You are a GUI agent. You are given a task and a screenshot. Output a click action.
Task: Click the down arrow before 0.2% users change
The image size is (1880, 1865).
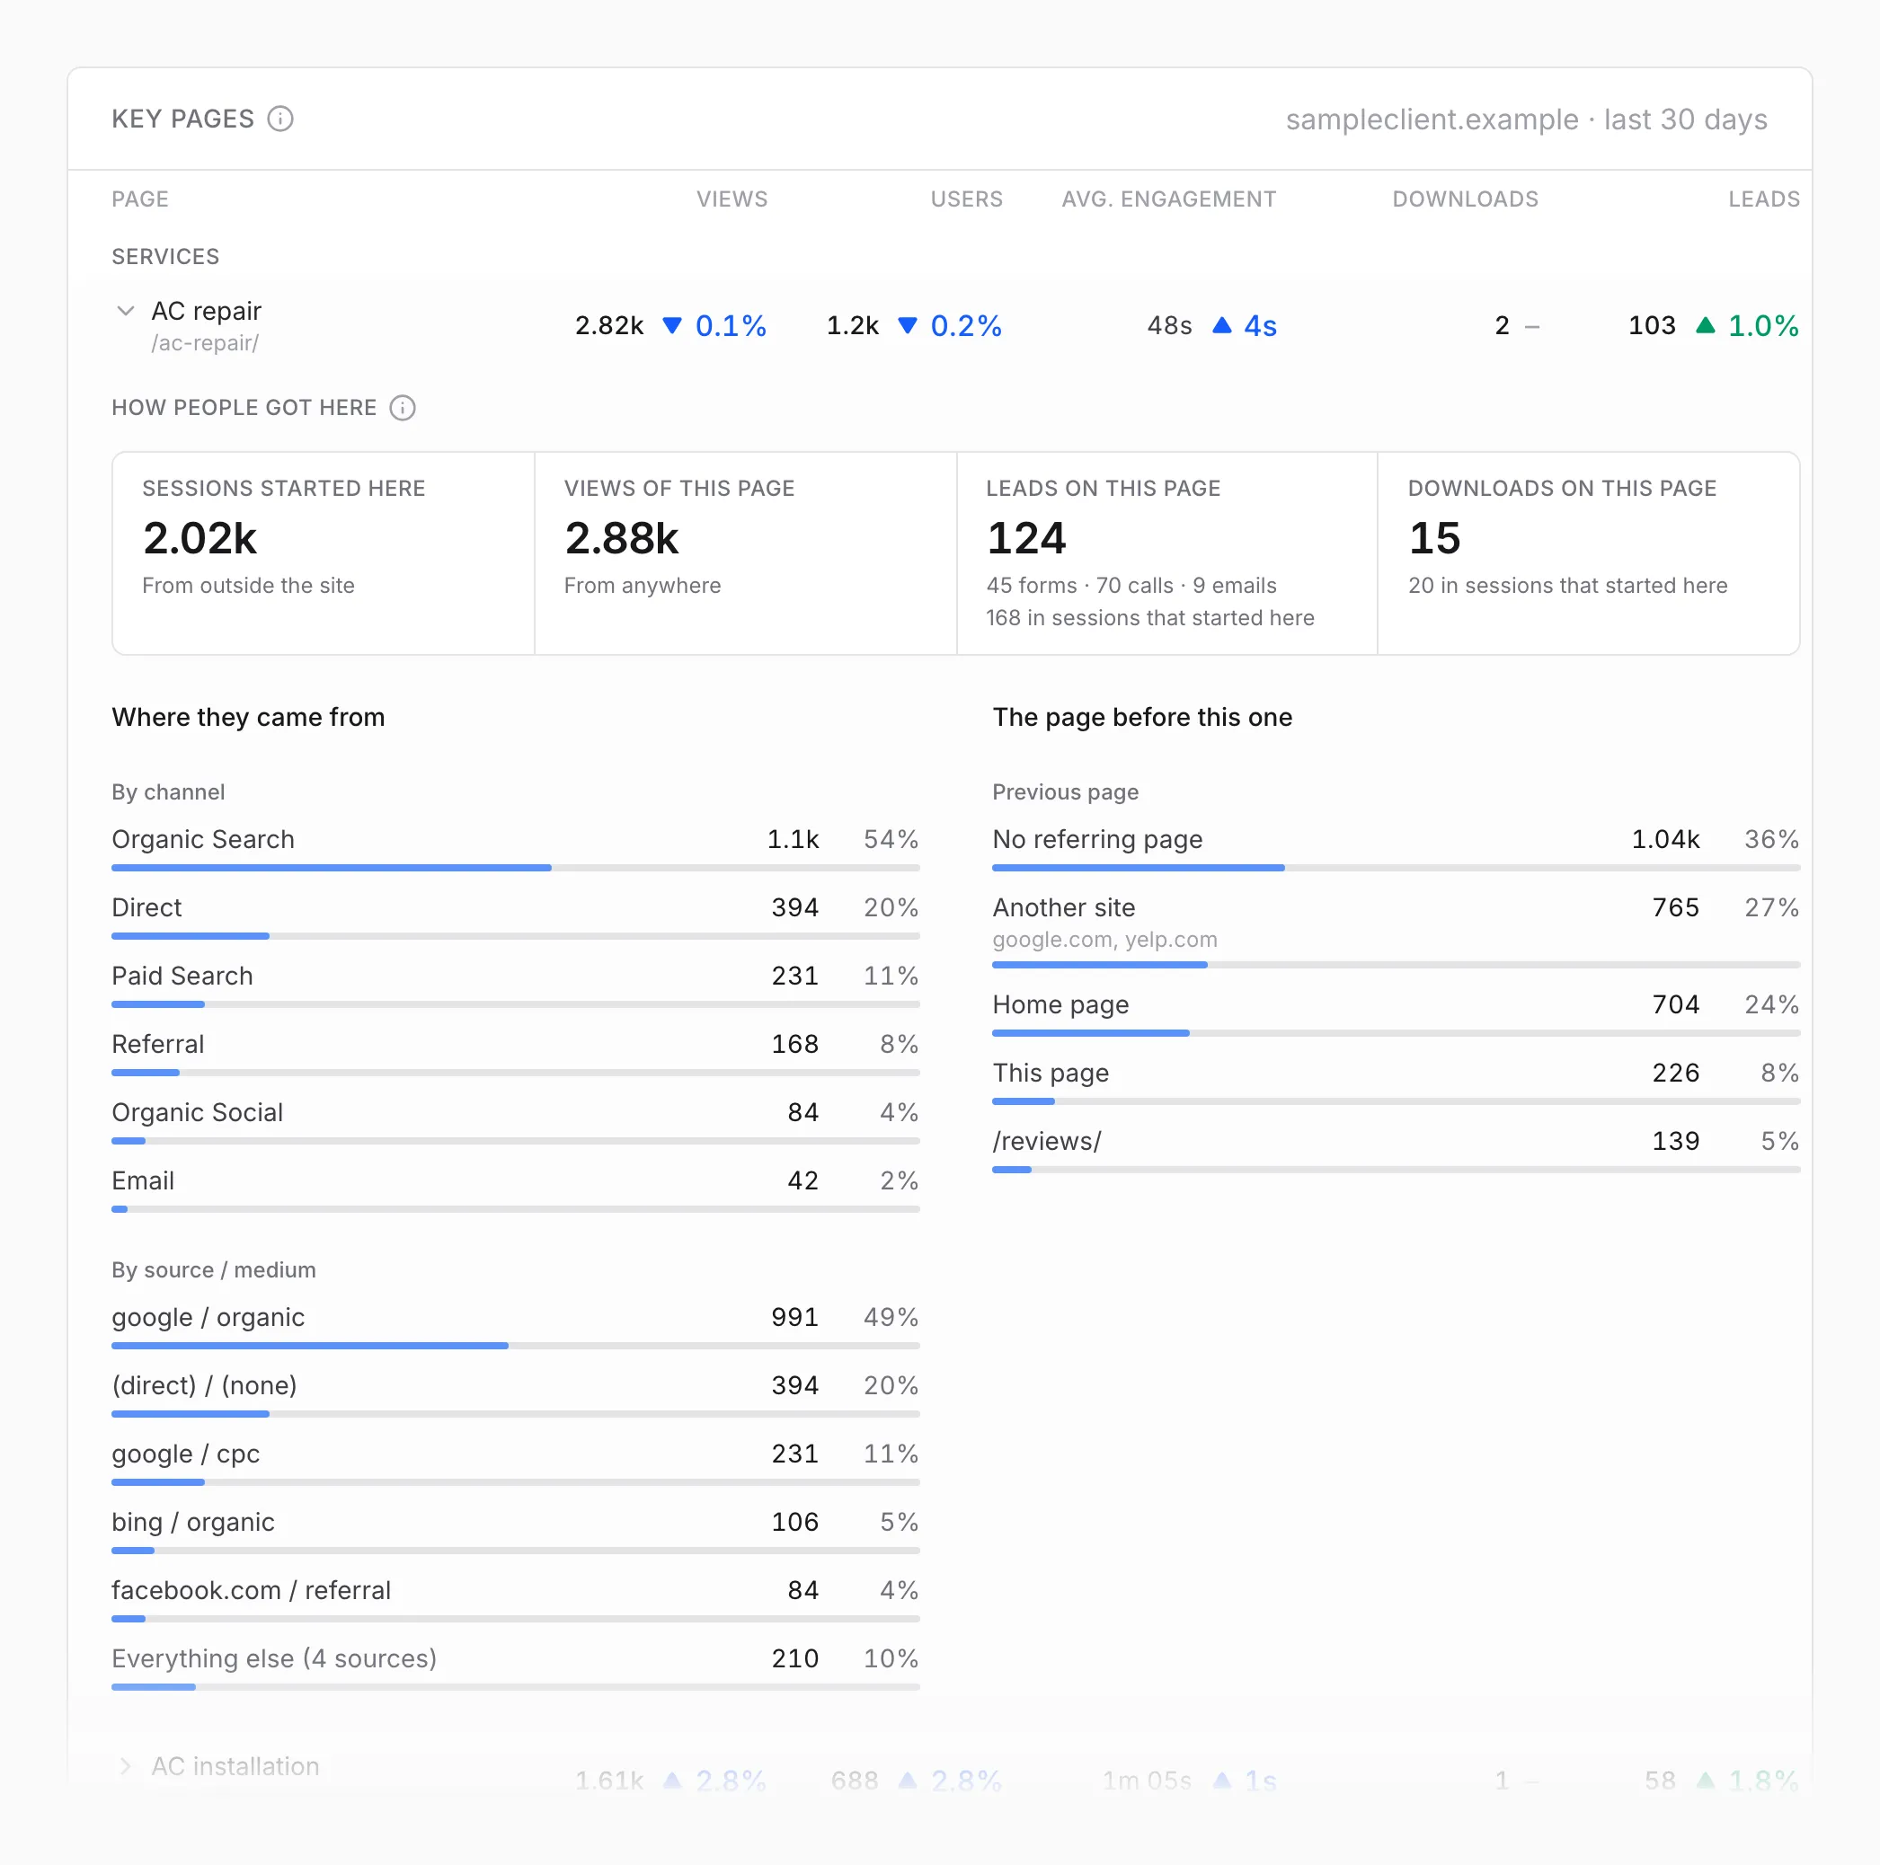pos(907,325)
